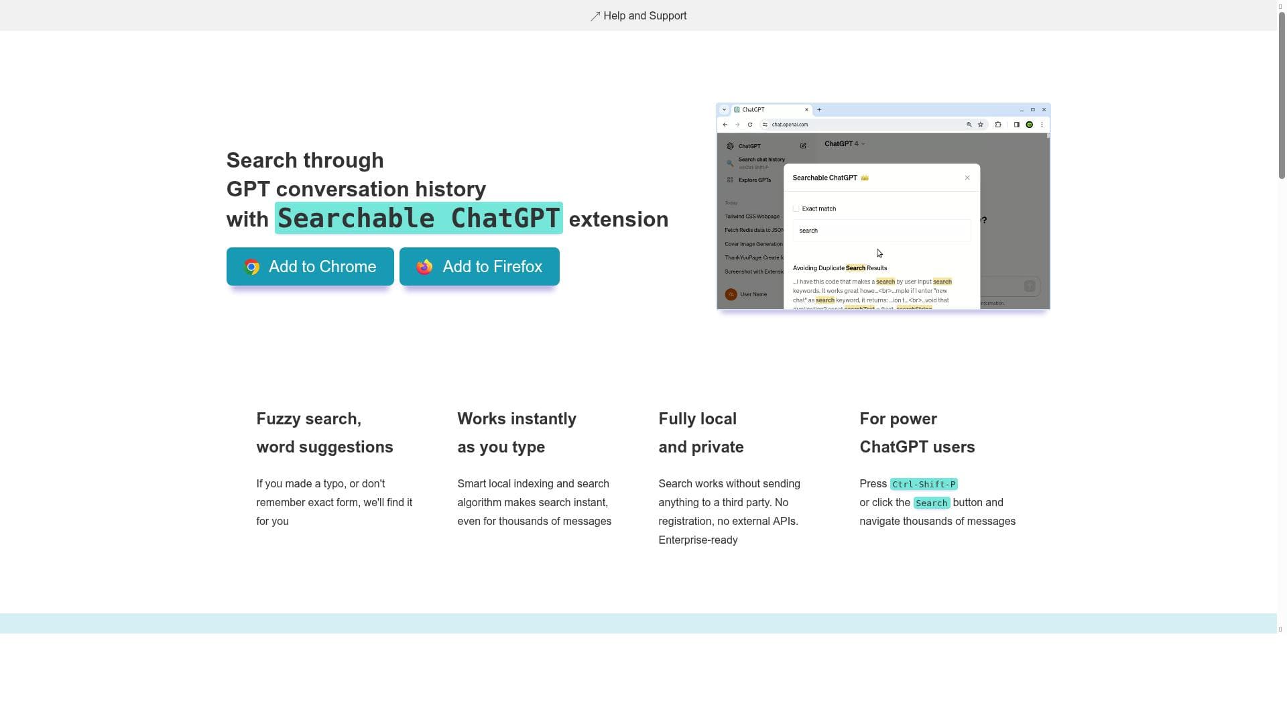The height and width of the screenshot is (724, 1287).
Task: Select Search chat history in the sidebar
Action: point(761,159)
